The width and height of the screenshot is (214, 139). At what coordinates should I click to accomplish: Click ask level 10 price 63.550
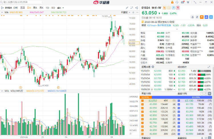[189, 134]
